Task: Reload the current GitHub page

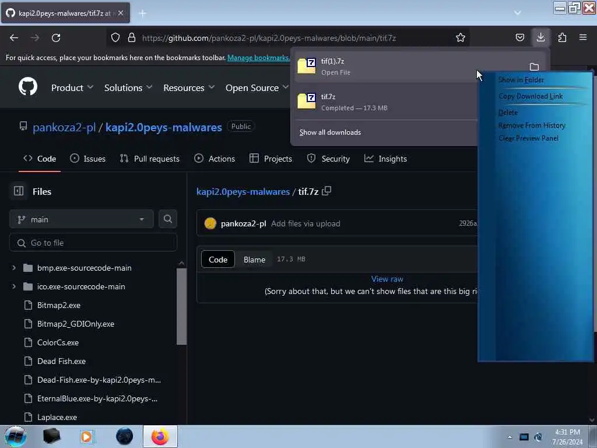Action: [56, 38]
